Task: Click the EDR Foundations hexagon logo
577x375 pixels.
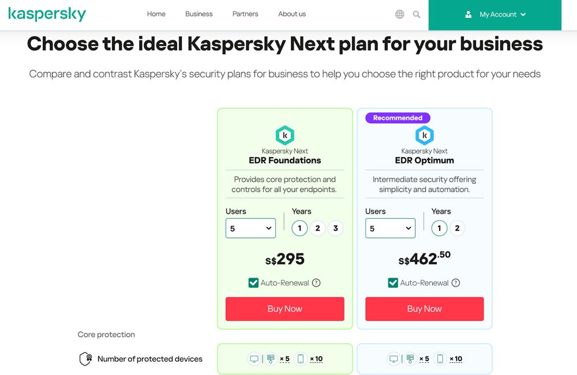Action: pyautogui.click(x=284, y=135)
